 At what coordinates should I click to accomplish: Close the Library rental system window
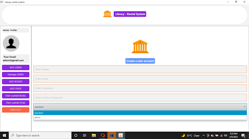(x=244, y=2)
